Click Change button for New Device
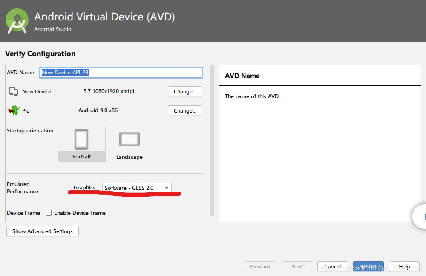 [x=185, y=91]
